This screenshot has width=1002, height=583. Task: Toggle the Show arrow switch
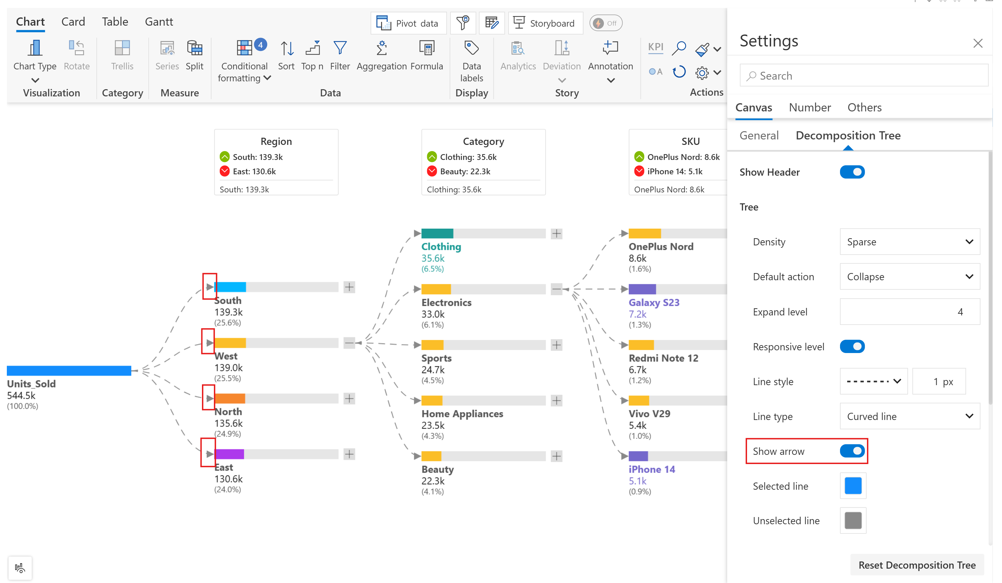852,451
